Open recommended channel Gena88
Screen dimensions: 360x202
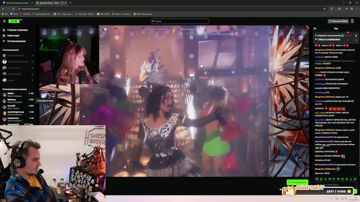[18, 107]
